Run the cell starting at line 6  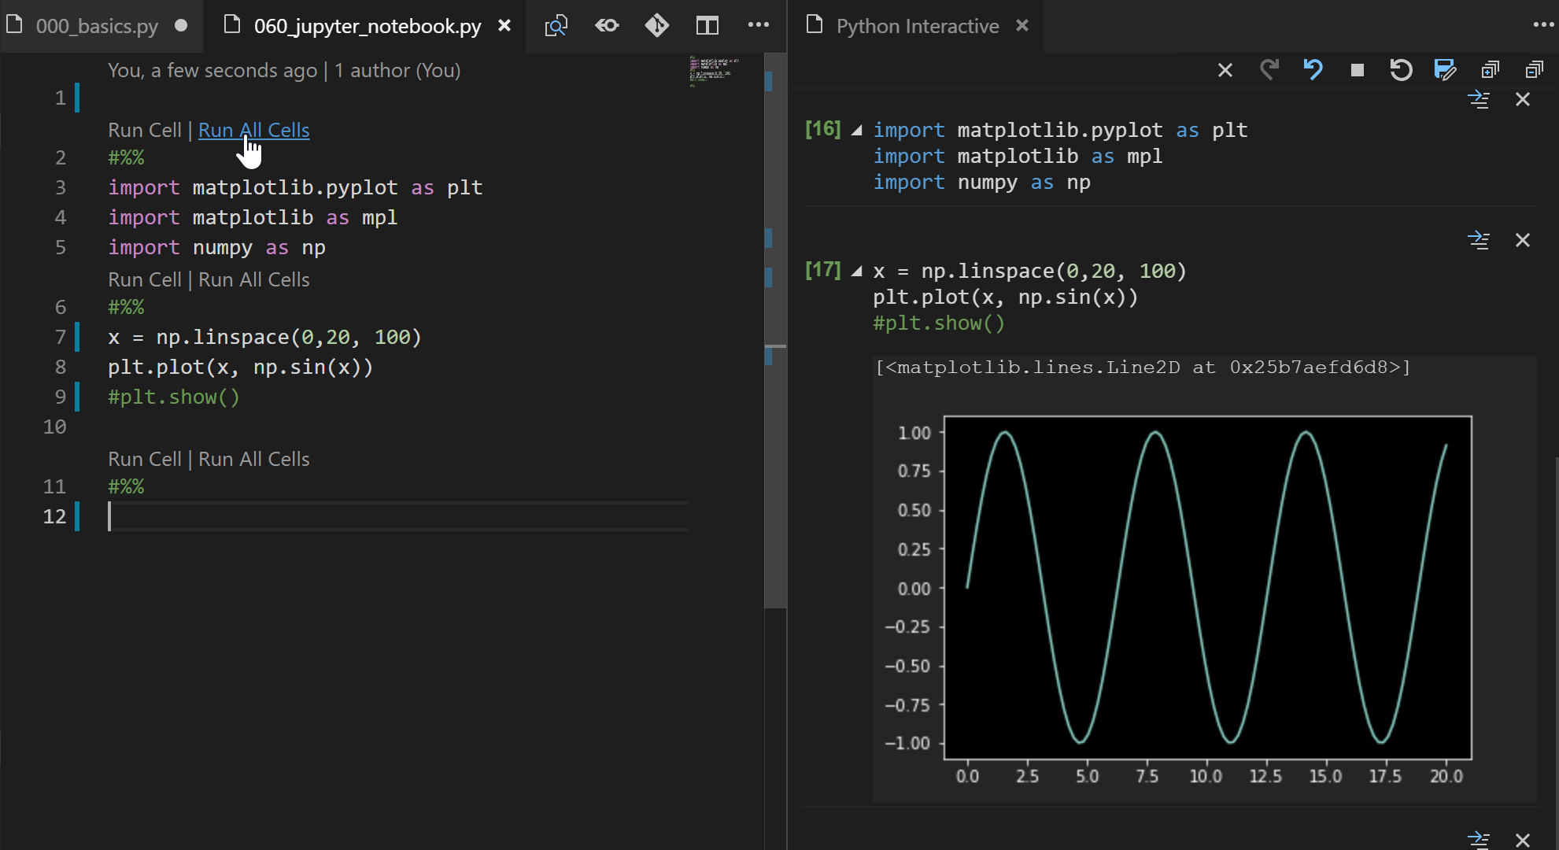point(144,279)
